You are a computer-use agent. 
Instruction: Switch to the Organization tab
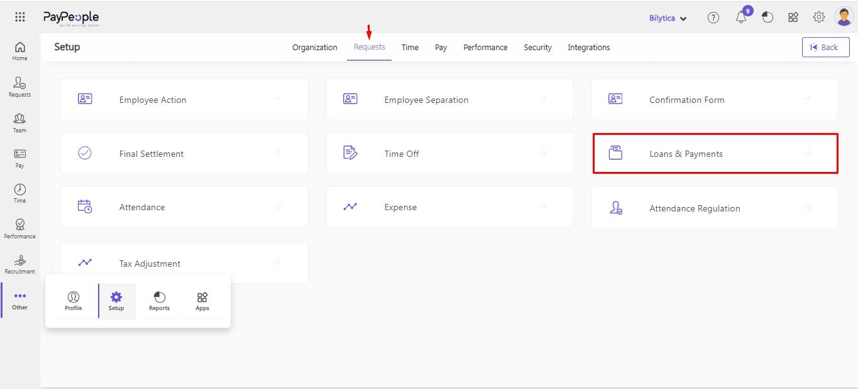pyautogui.click(x=314, y=48)
